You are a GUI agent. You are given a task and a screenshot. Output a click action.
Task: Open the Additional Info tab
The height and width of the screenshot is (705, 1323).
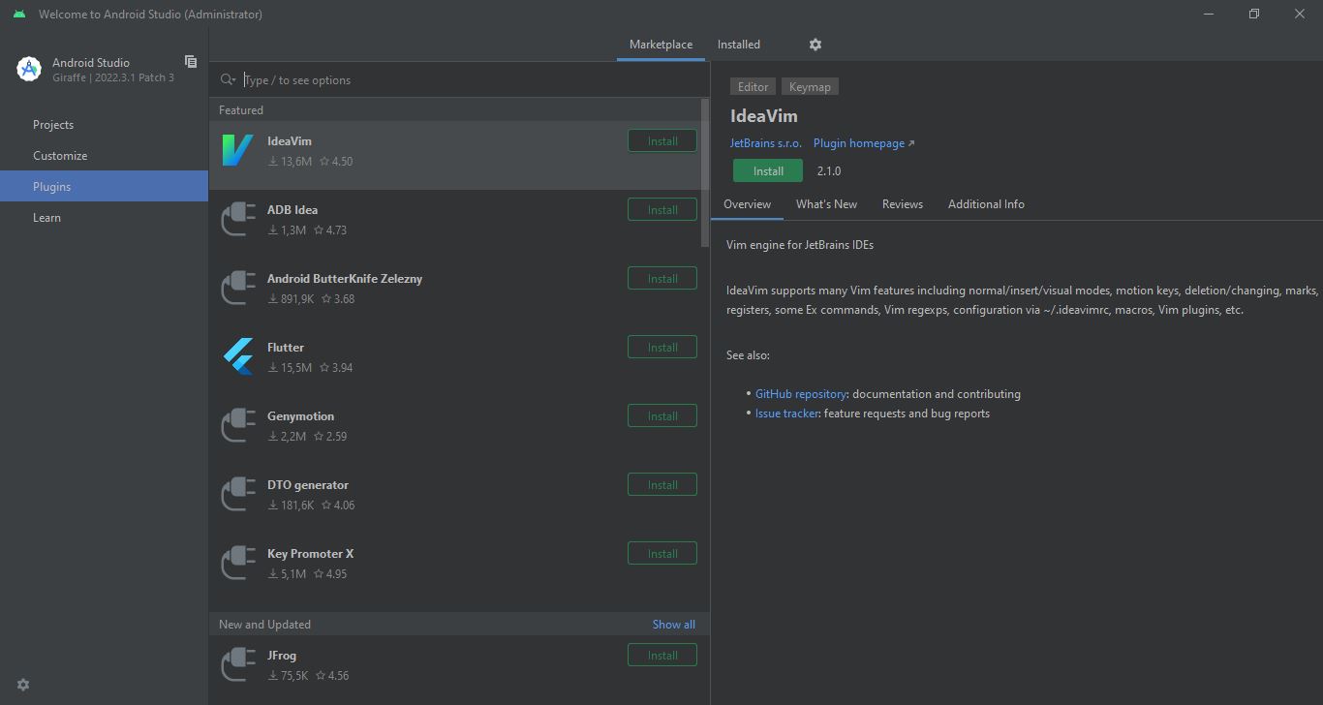(986, 204)
